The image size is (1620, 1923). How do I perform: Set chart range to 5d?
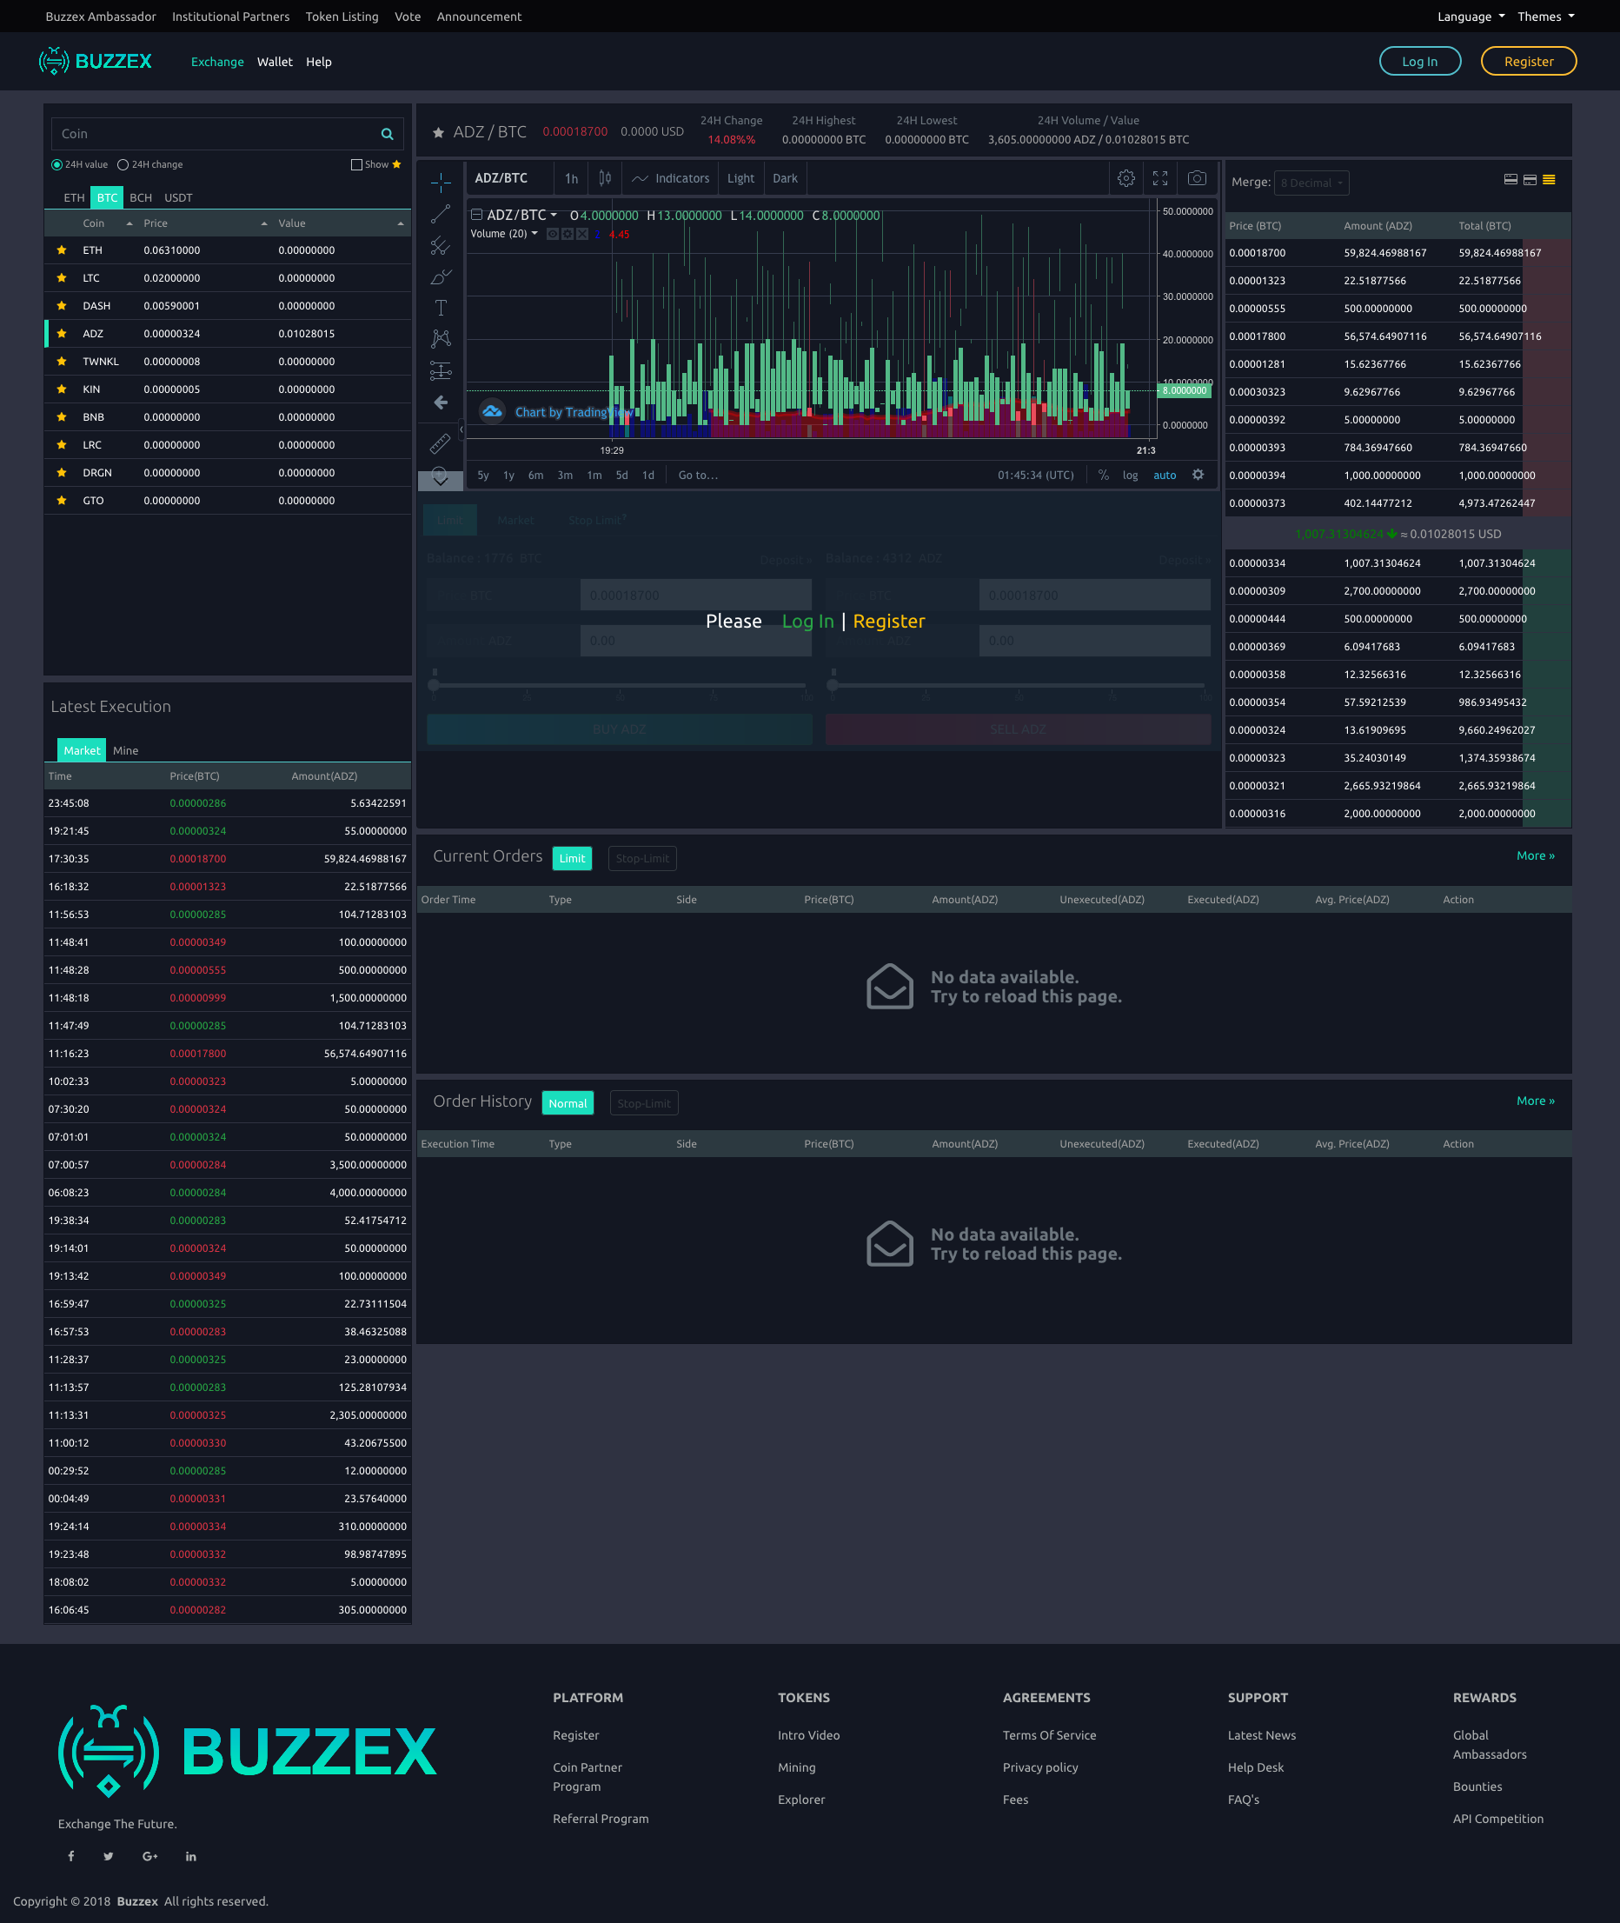click(621, 475)
